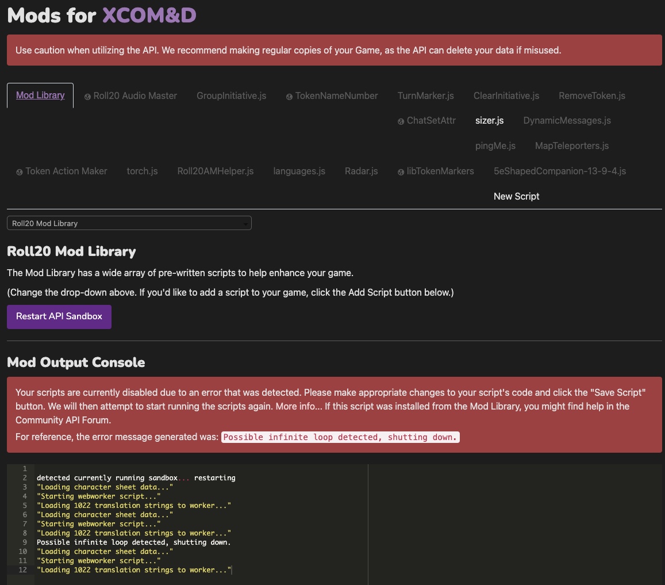Screen dimensions: 665x585
Task: Click the globe icon beside TokenNameNumber
Action: [x=289, y=97]
